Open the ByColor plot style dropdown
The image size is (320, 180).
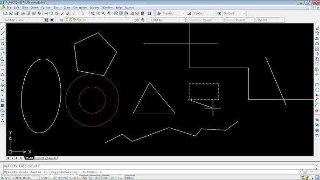pos(270,20)
